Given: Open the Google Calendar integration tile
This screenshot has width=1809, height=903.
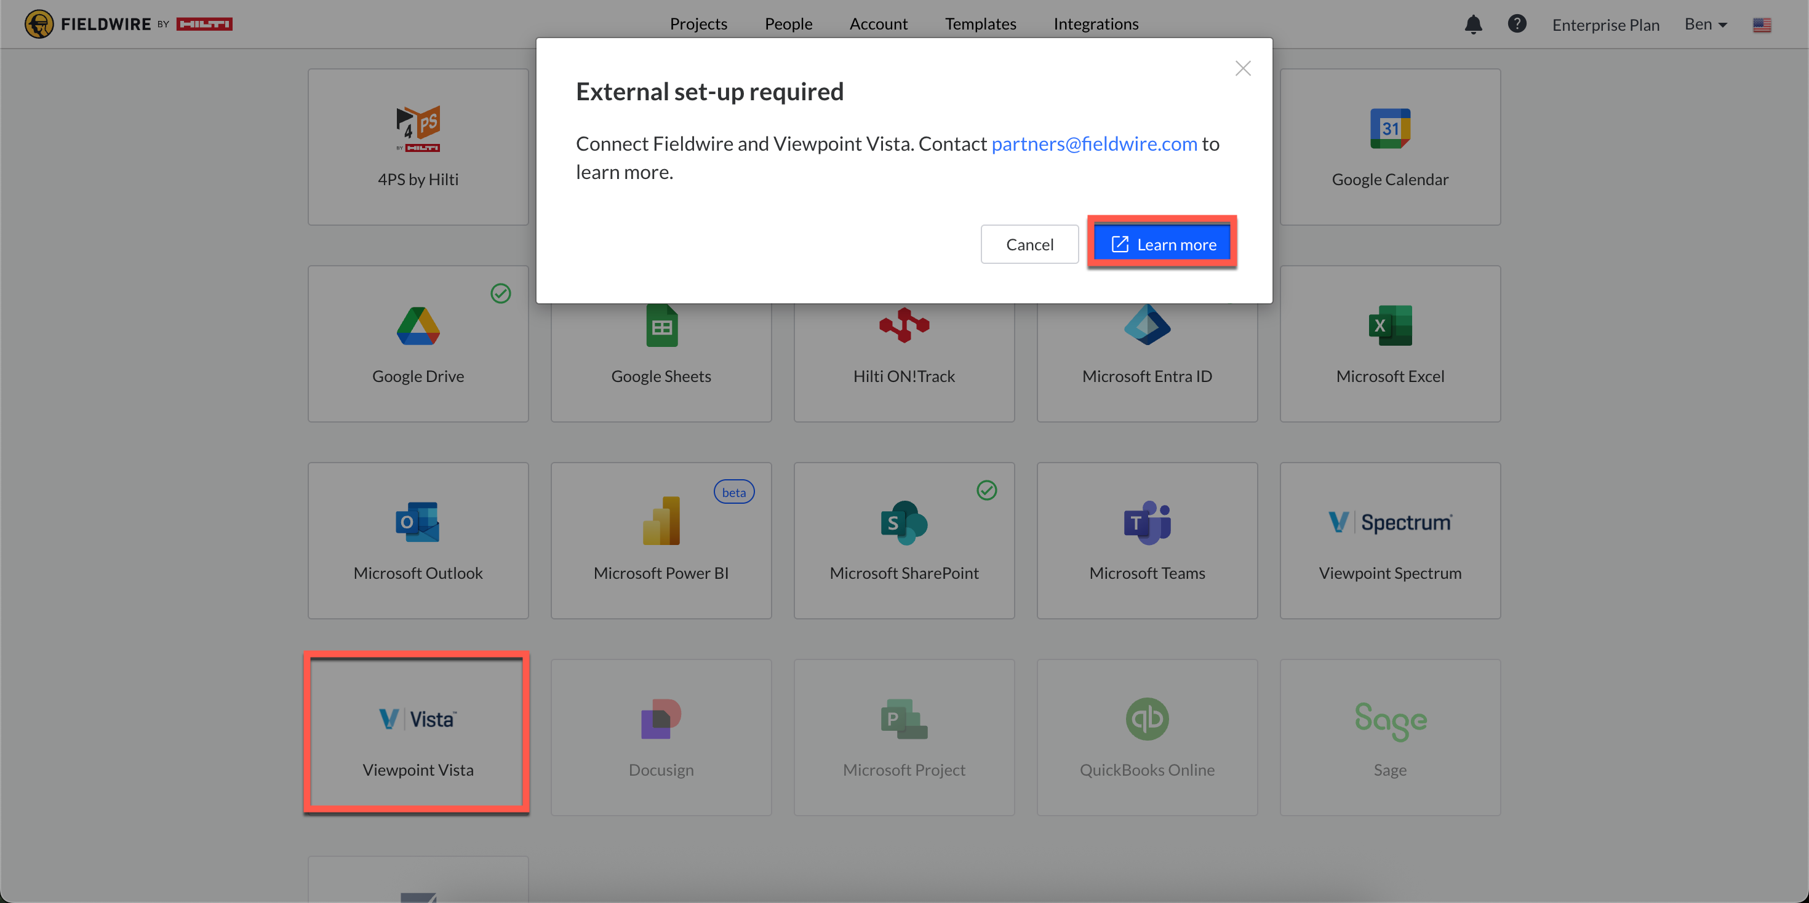Looking at the screenshot, I should [x=1389, y=147].
